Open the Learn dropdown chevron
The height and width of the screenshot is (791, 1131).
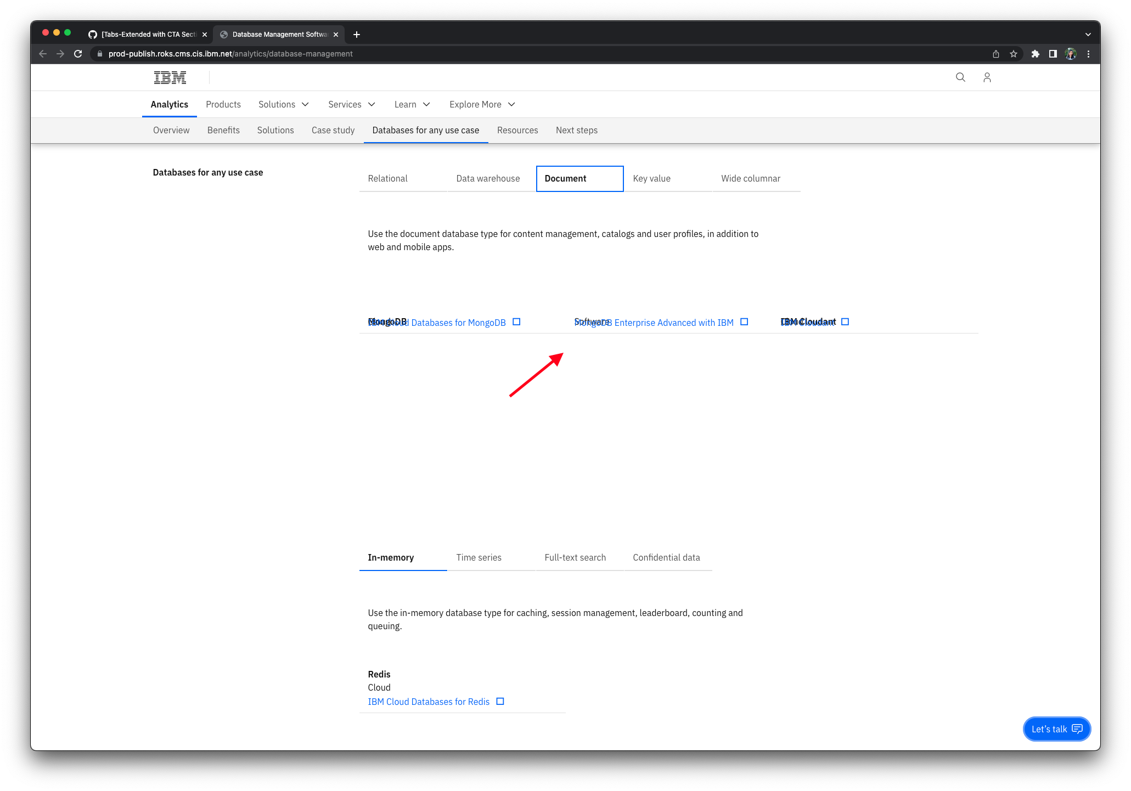coord(426,104)
